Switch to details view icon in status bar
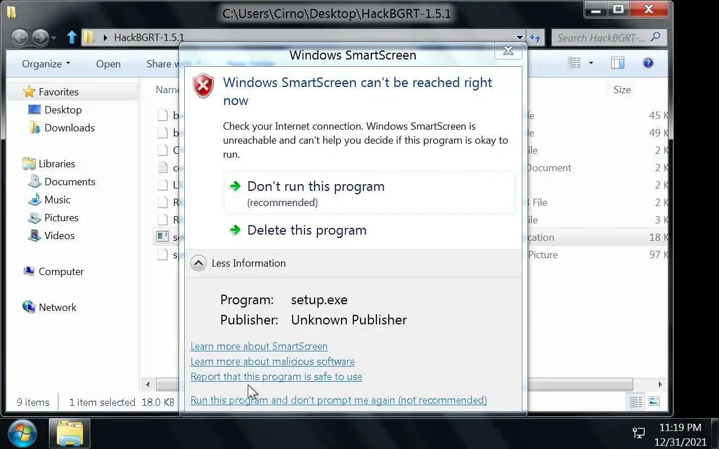 [x=636, y=401]
